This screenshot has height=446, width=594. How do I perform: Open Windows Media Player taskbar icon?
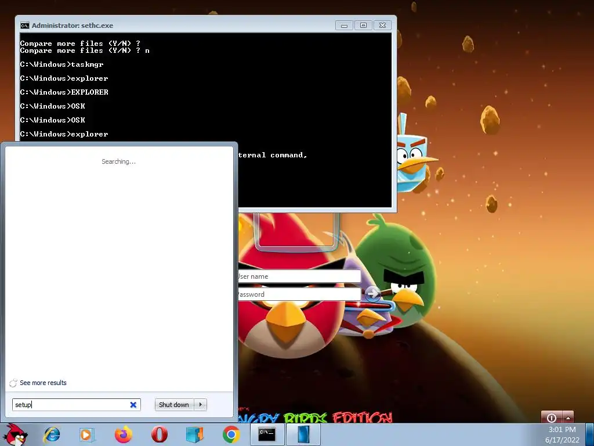(87, 434)
